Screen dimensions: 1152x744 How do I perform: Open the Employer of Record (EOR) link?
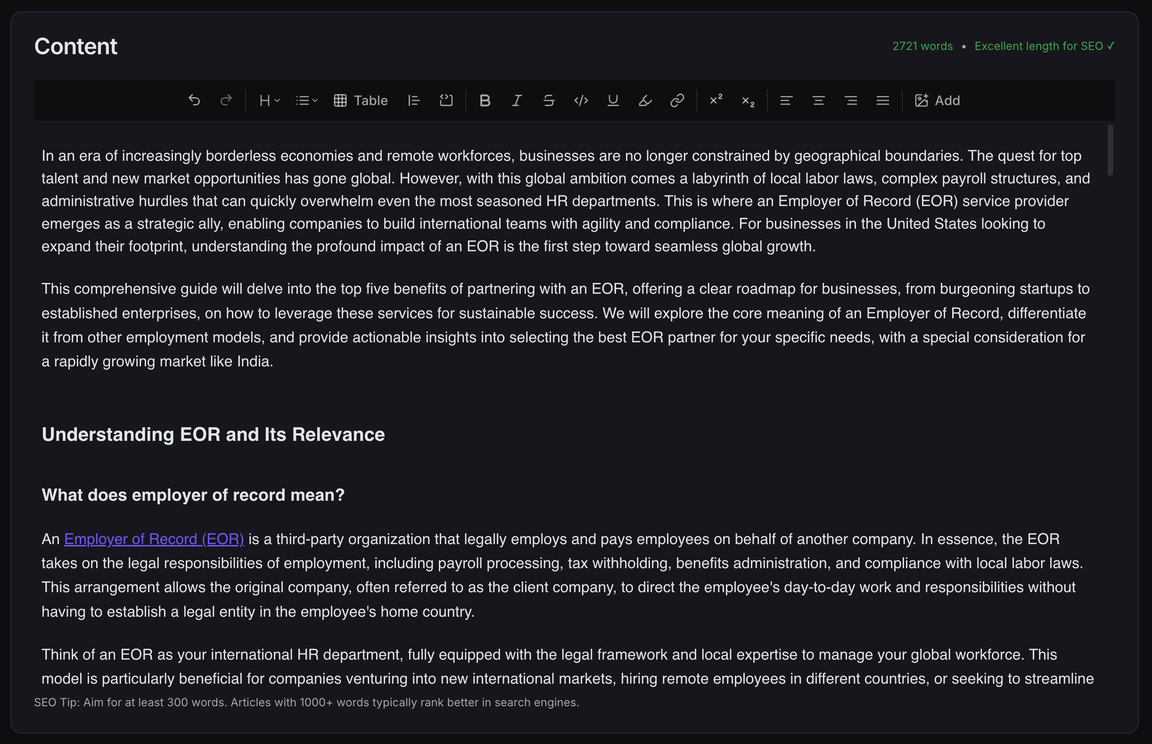pyautogui.click(x=155, y=539)
